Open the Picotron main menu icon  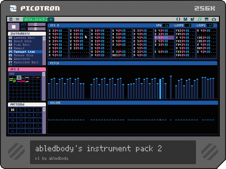11,19
